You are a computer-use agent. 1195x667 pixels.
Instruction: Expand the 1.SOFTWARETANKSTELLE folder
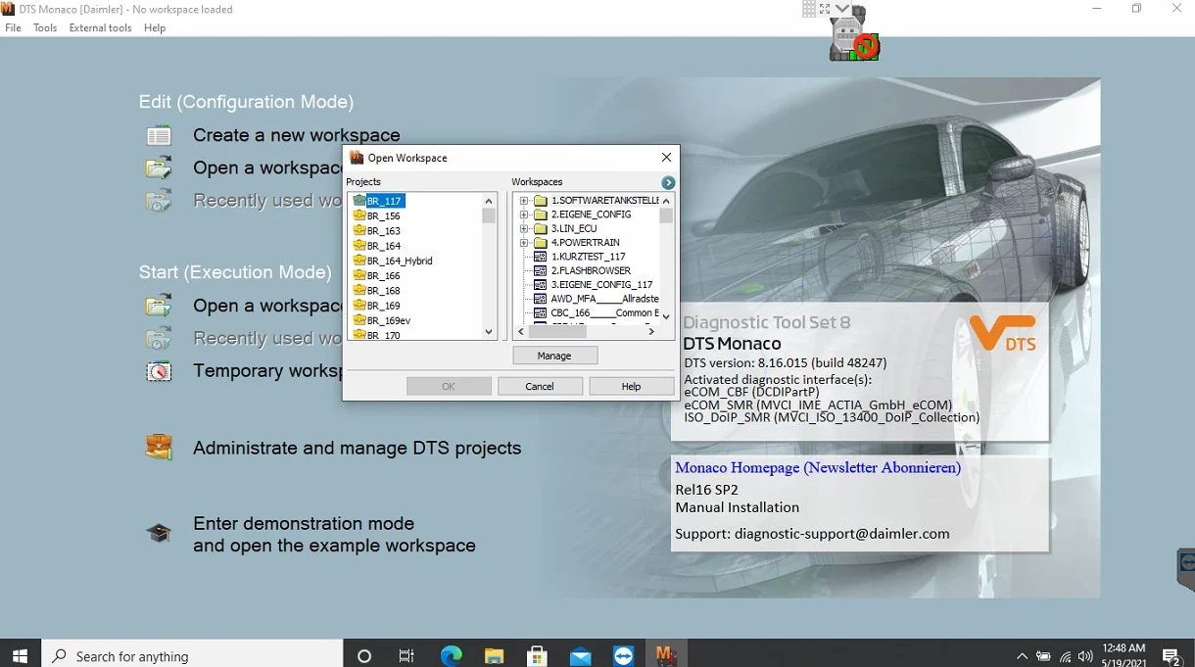tap(524, 201)
